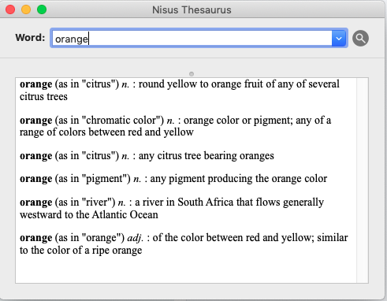Close the Nisus Thesaurus window
The width and height of the screenshot is (387, 301).
click(10, 9)
